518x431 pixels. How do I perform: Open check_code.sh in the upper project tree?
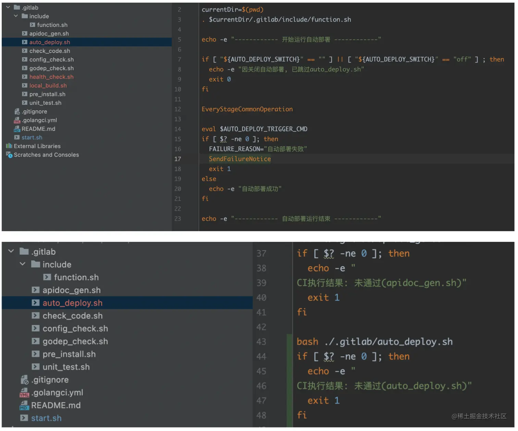coord(50,51)
